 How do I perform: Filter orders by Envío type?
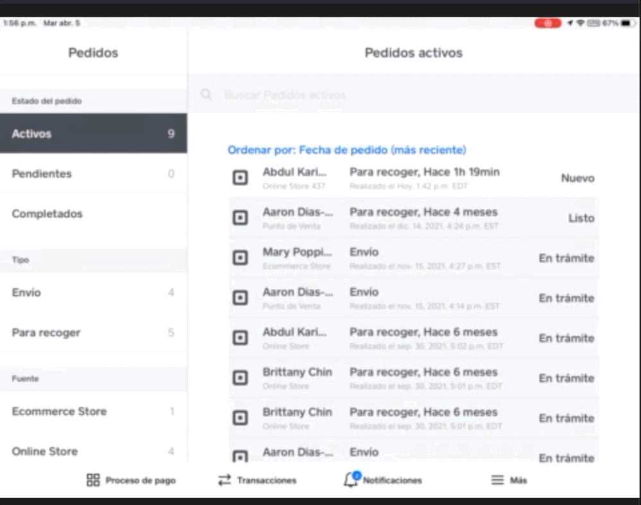93,293
